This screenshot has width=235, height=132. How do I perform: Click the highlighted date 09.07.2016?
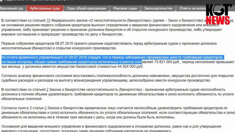click(x=78, y=57)
